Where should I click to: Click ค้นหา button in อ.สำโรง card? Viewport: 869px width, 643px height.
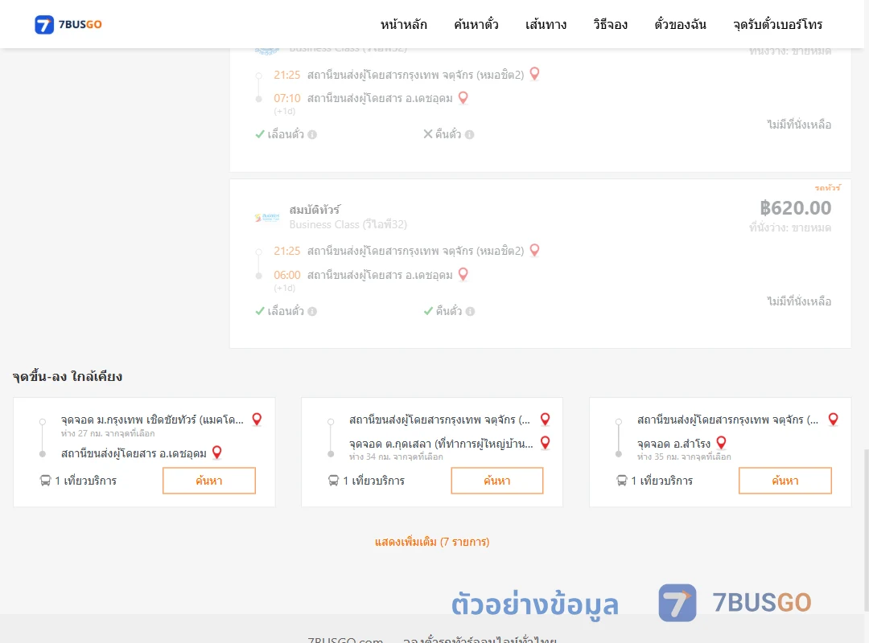coord(785,481)
